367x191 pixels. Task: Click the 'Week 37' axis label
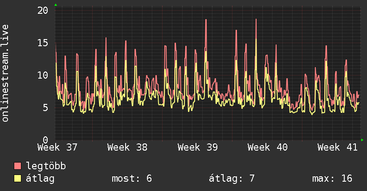[x=57, y=147]
